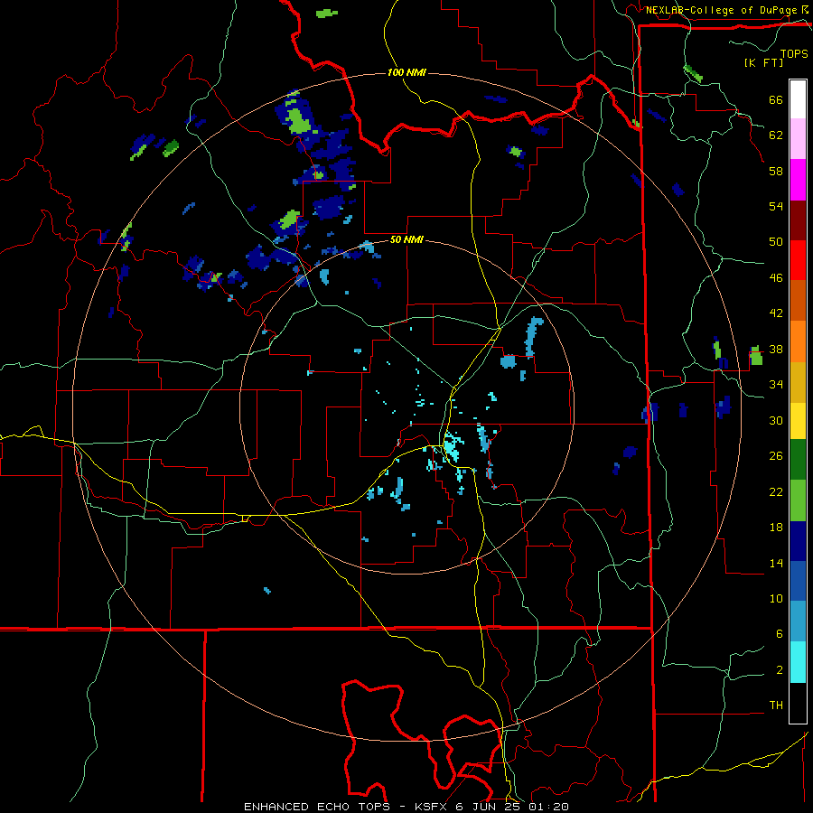The image size is (813, 813).
Task: Select the dark red legend swatch
Action: 798,220
